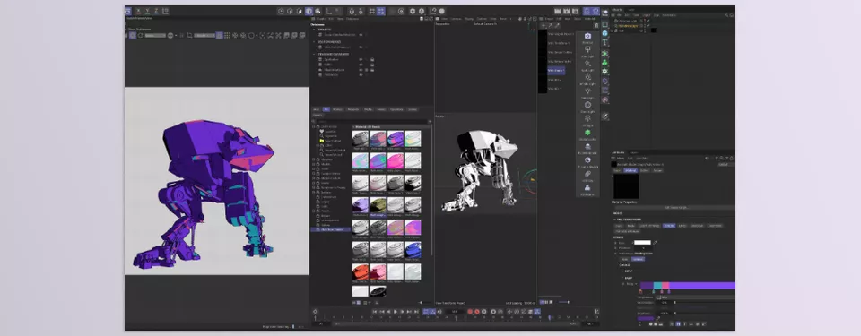Select highlighted category in asset browser tree

(x=330, y=229)
